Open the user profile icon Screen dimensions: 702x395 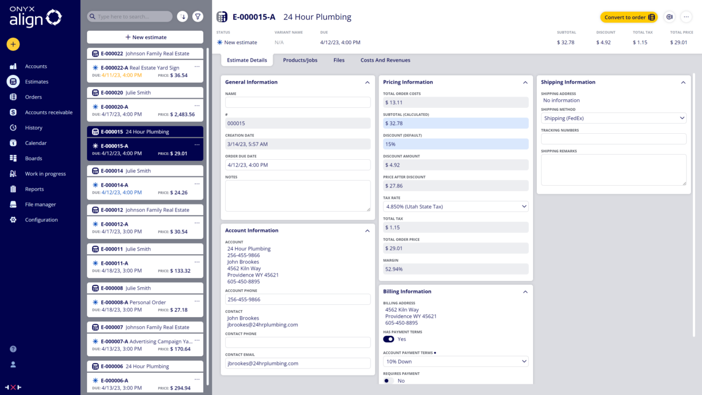13,365
